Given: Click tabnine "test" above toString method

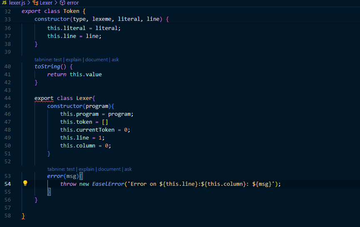Looking at the screenshot, I should coord(57,60).
